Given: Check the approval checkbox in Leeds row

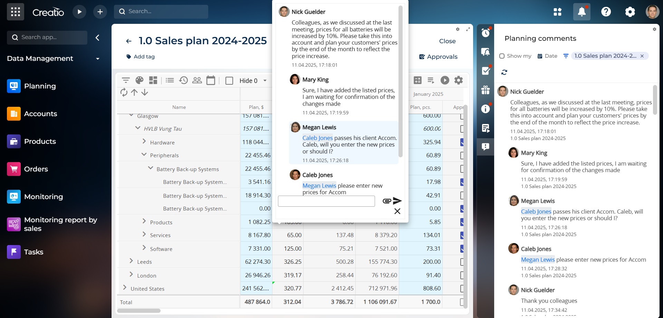Looking at the screenshot, I should (x=462, y=262).
